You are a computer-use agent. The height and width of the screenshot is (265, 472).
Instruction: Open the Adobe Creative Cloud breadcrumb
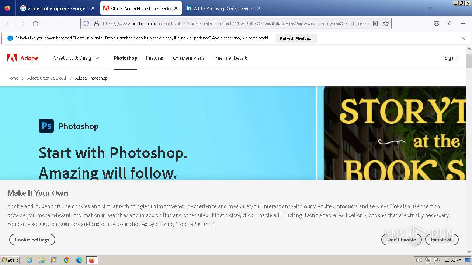point(46,78)
